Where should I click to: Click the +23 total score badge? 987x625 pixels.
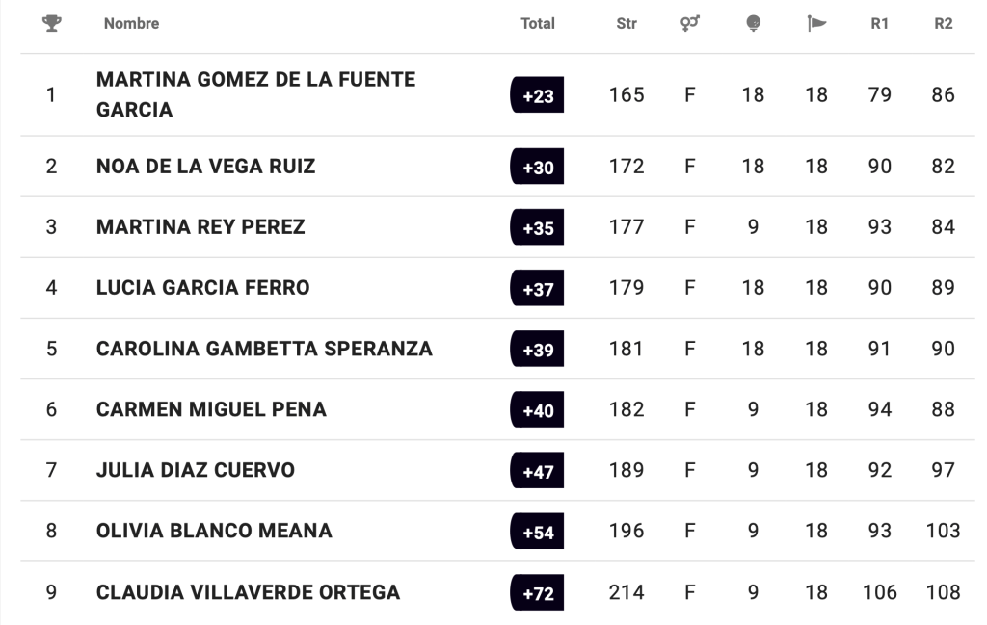pyautogui.click(x=537, y=95)
